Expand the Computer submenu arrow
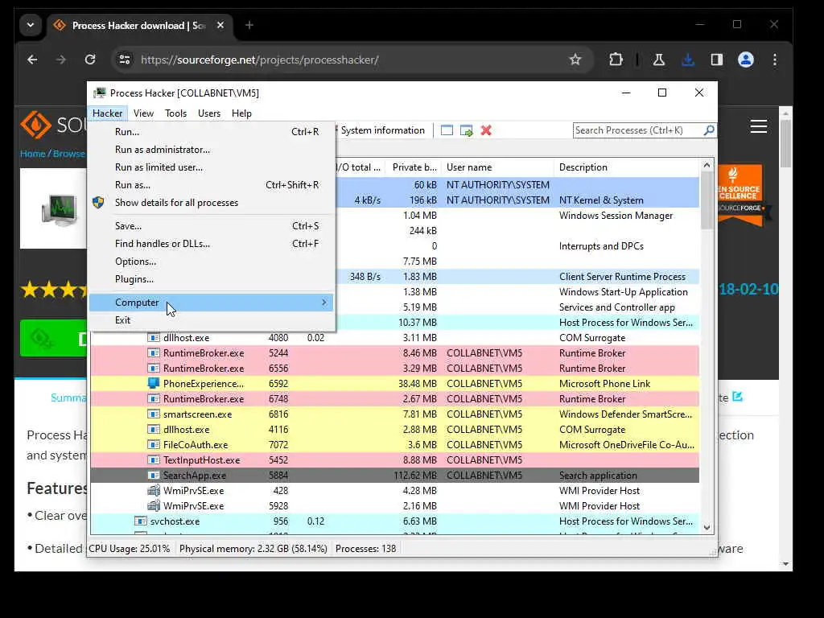Image resolution: width=824 pixels, height=618 pixels. click(323, 303)
